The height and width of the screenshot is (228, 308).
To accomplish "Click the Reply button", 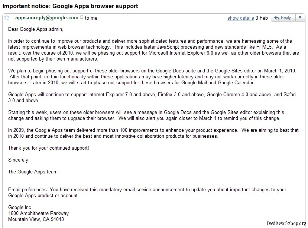I will (x=283, y=18).
